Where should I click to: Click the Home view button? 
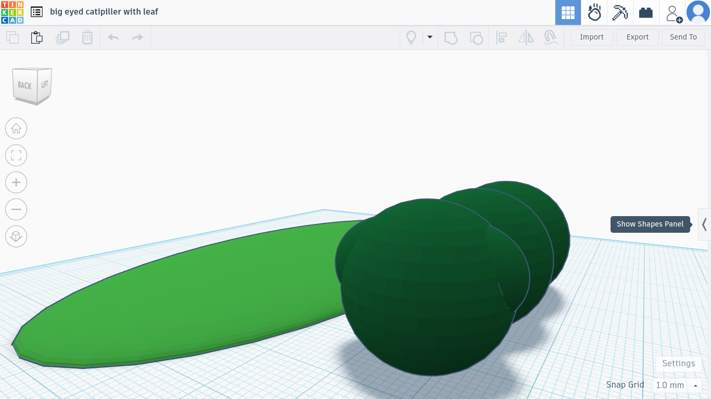[16, 128]
